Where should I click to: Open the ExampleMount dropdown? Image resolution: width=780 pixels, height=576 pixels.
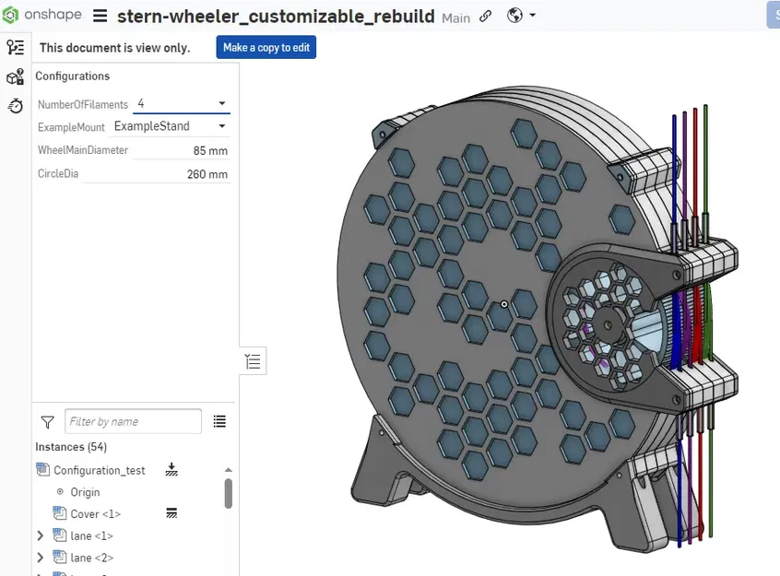tap(171, 126)
